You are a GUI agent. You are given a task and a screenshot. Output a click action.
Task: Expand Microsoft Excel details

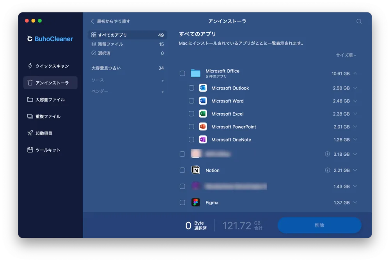click(x=355, y=114)
